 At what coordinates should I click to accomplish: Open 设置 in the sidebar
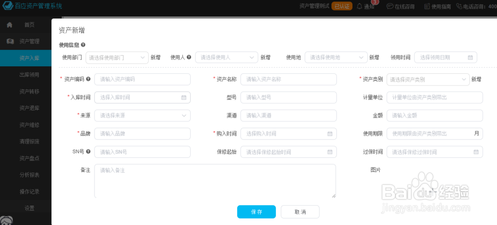29,208
